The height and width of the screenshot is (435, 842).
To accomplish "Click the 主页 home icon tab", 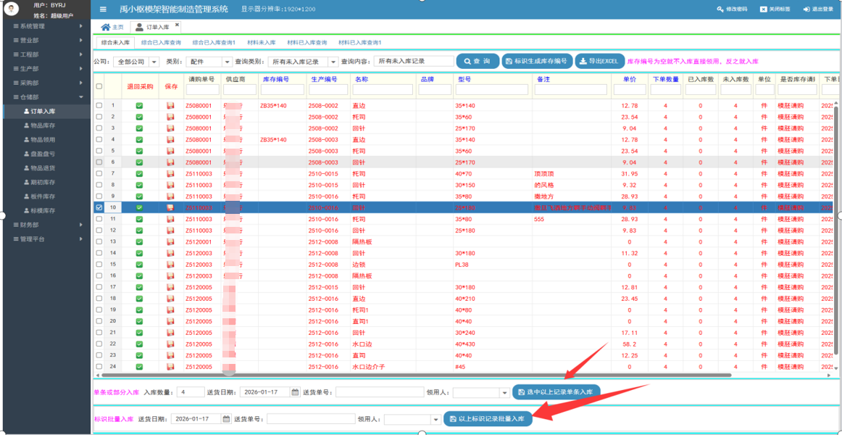I will 112,28.
